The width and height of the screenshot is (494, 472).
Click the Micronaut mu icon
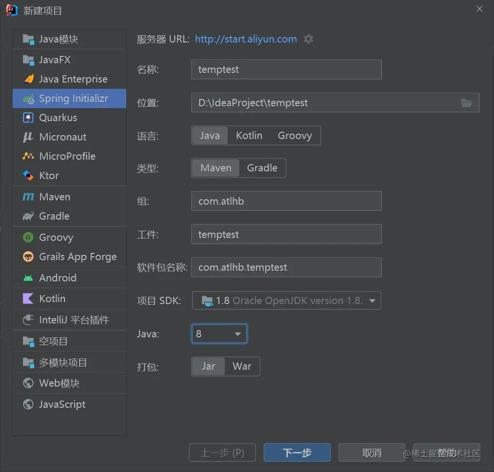tap(28, 137)
